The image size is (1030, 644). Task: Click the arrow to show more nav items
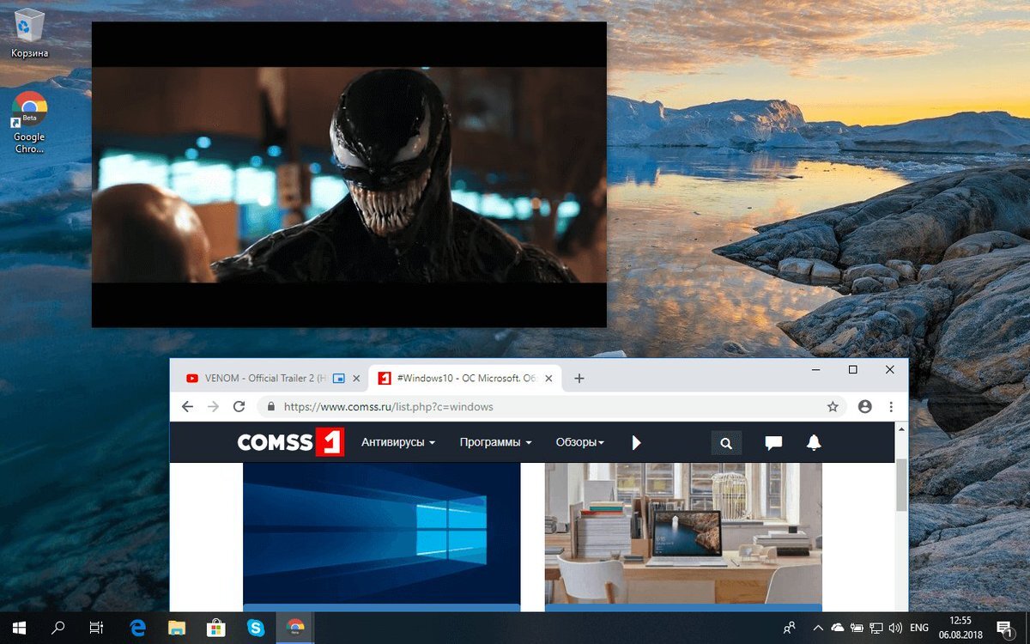click(636, 442)
